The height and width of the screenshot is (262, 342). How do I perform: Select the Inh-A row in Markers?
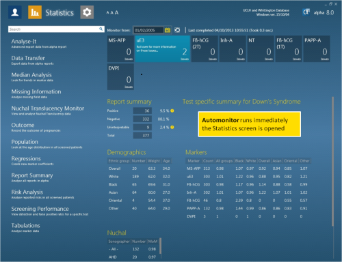tap(248, 192)
